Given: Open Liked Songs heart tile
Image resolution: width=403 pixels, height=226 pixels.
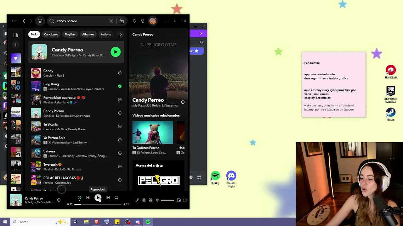Looking at the screenshot, I should [x=16, y=58].
